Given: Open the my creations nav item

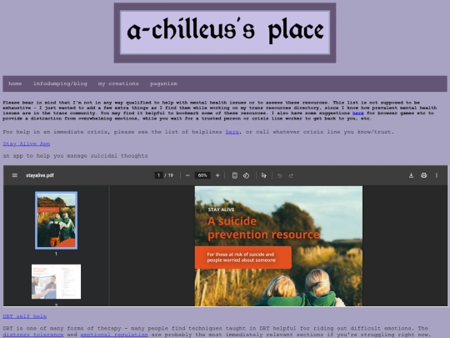Looking at the screenshot, I should point(118,83).
